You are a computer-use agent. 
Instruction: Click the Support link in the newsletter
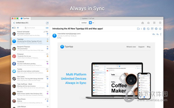pos(141,47)
